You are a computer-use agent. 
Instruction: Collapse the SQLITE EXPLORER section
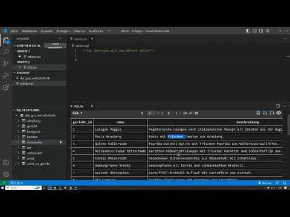(x=14, y=110)
